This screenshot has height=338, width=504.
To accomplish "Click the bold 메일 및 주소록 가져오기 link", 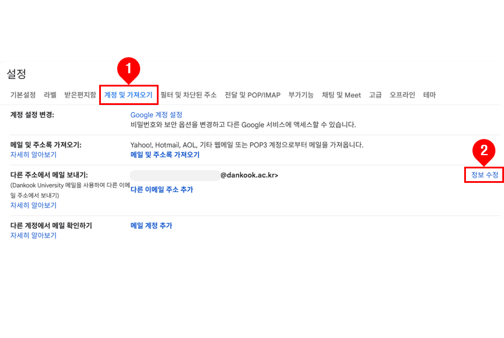I will [x=165, y=155].
